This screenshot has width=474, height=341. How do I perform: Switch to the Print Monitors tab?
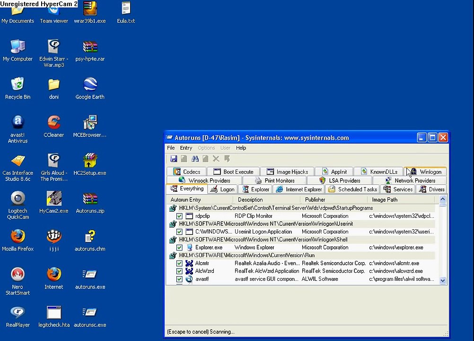point(274,180)
